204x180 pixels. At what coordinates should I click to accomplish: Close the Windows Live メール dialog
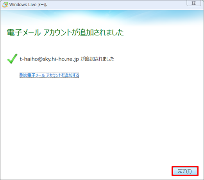pos(194,3)
